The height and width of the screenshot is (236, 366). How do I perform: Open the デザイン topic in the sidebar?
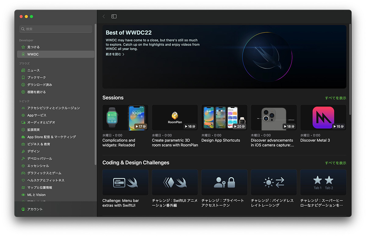(34, 151)
